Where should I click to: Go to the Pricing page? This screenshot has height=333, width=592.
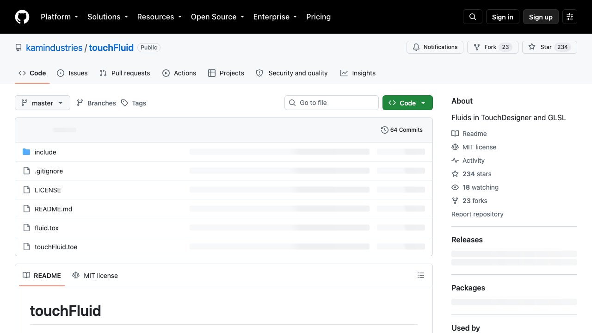pos(318,17)
